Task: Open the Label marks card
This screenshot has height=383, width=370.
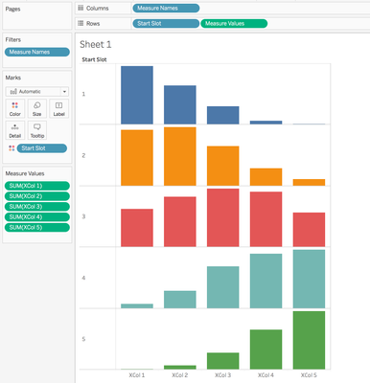Action: pyautogui.click(x=59, y=108)
